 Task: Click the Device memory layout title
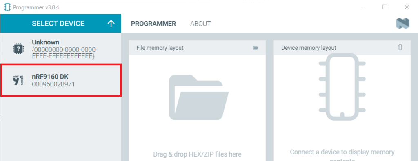click(x=309, y=48)
